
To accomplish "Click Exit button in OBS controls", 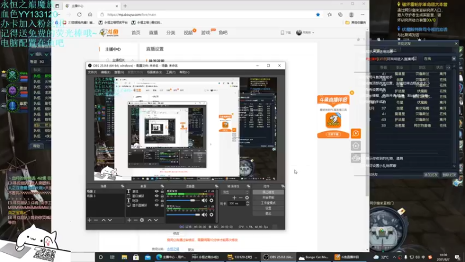I will [268, 214].
